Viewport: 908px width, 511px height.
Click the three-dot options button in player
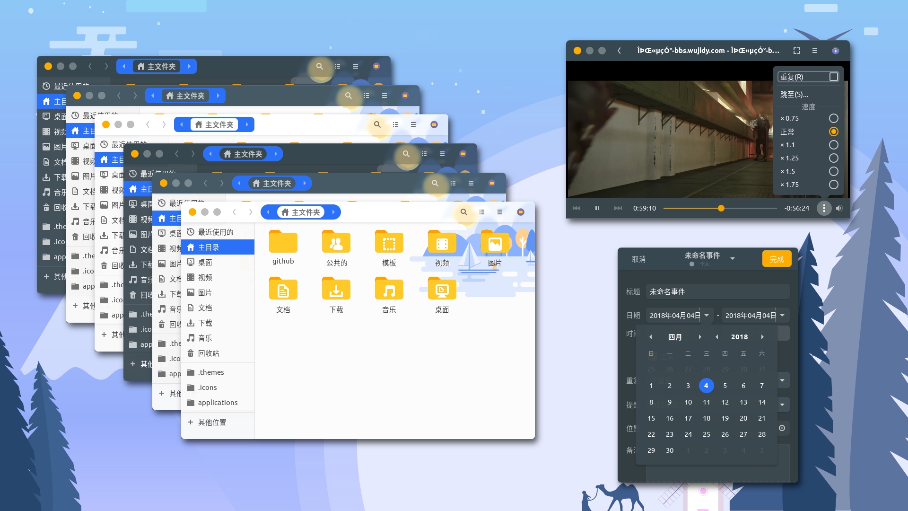[824, 208]
